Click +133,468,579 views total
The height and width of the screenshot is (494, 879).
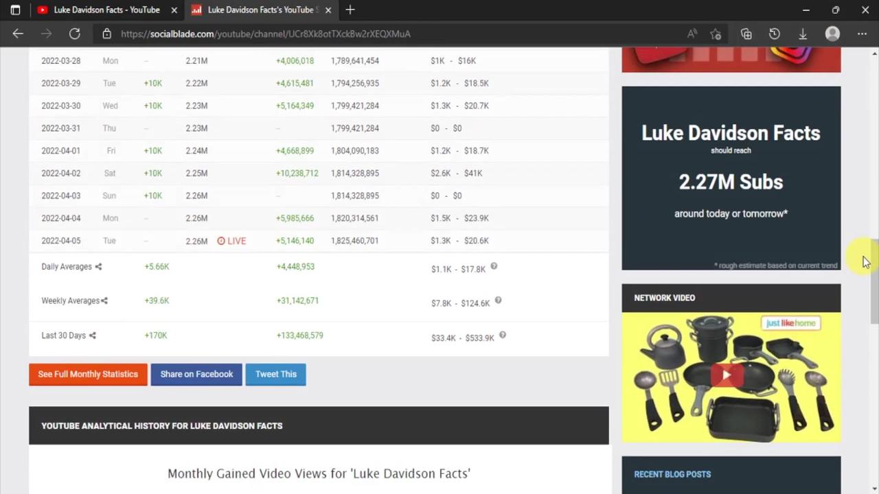pos(299,336)
